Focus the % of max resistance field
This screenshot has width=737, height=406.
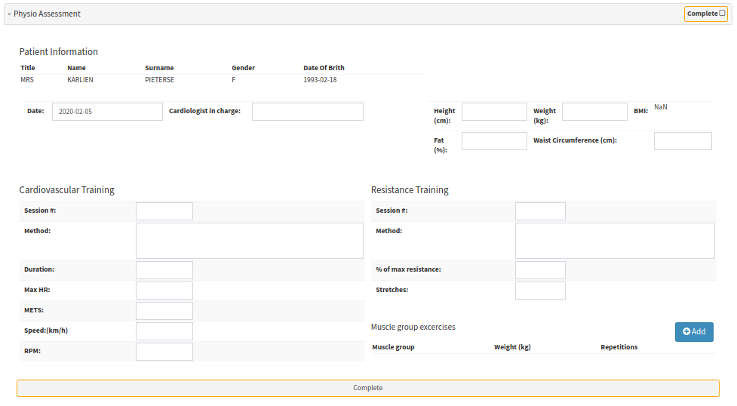(x=540, y=270)
